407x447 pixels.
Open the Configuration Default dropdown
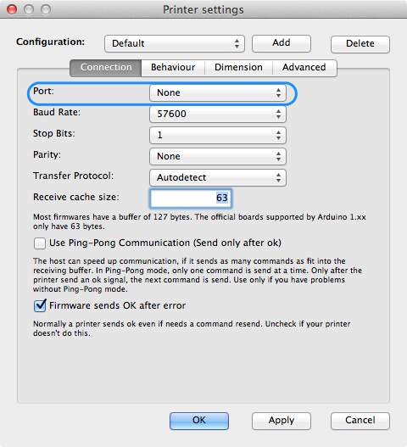coord(175,43)
